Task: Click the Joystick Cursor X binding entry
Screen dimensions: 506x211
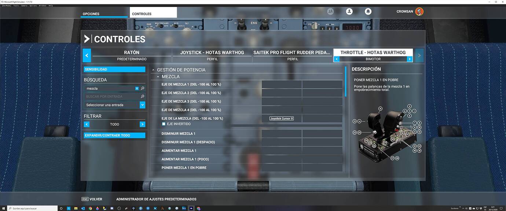Action: pos(282,118)
